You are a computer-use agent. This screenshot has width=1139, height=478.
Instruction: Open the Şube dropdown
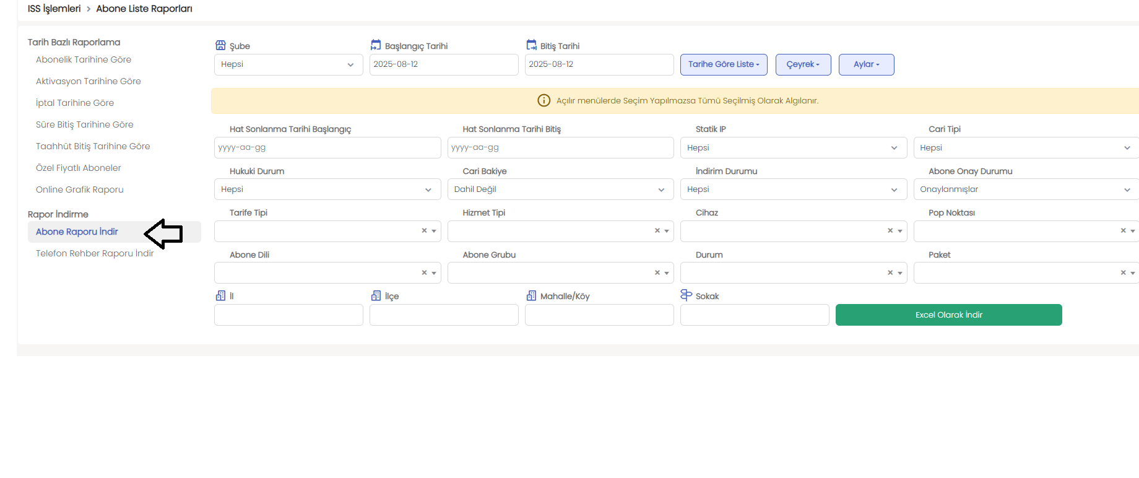288,64
